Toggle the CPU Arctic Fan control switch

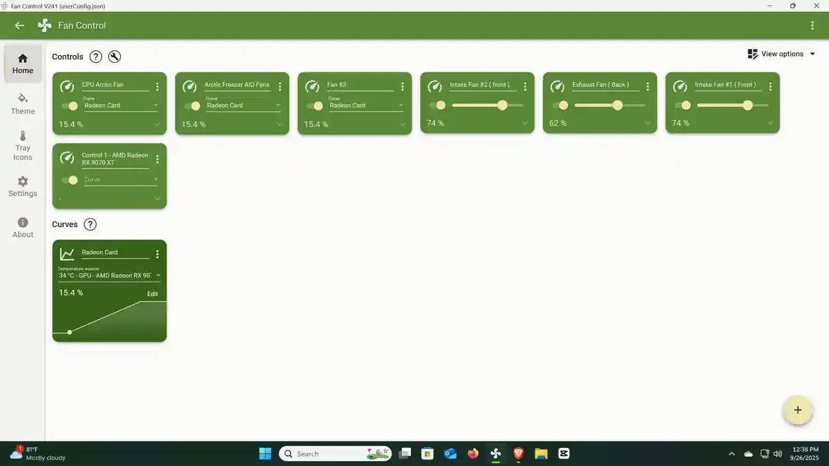pyautogui.click(x=70, y=106)
